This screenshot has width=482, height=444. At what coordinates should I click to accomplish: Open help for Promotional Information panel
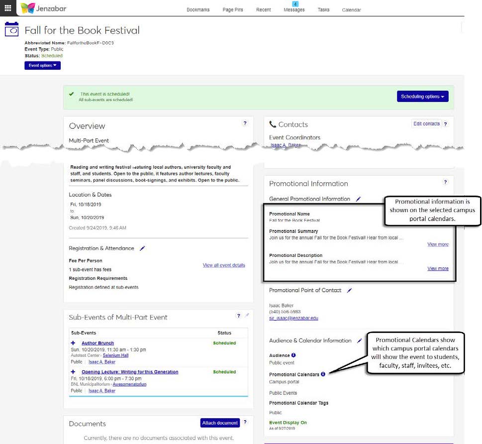coord(445,182)
